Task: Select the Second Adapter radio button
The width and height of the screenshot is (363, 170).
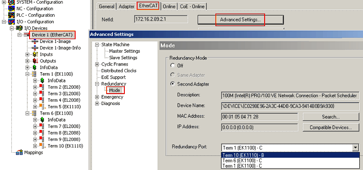Action: click(x=173, y=84)
